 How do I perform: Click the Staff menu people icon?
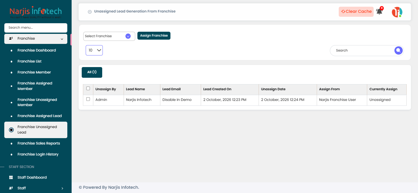tap(11, 188)
